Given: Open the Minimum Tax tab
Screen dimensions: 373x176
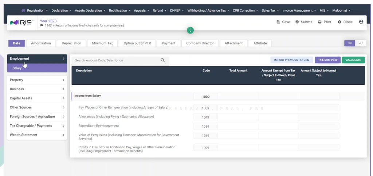Looking at the screenshot, I should (x=102, y=43).
